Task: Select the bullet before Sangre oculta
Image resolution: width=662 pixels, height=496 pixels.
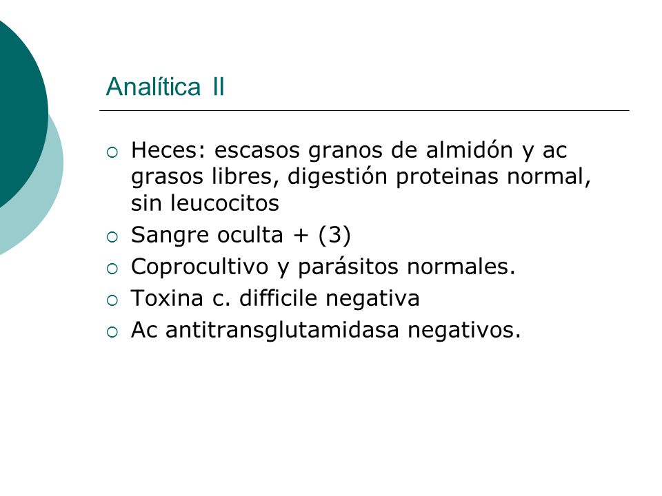Action: (112, 237)
